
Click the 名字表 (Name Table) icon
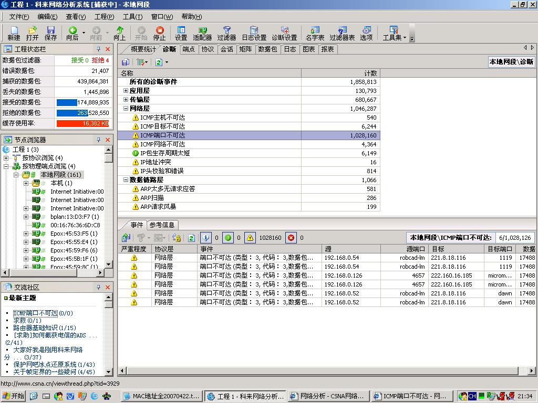(315, 33)
